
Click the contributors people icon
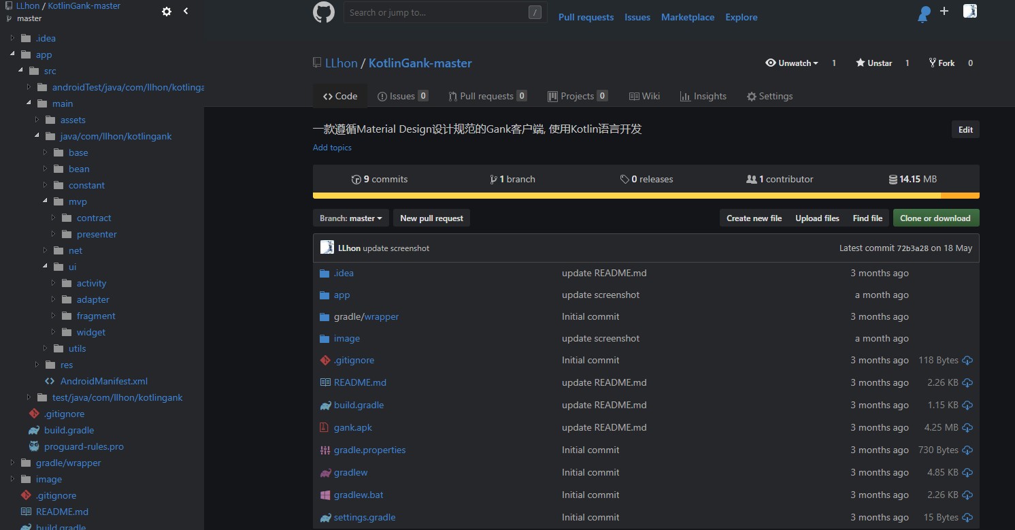[752, 180]
